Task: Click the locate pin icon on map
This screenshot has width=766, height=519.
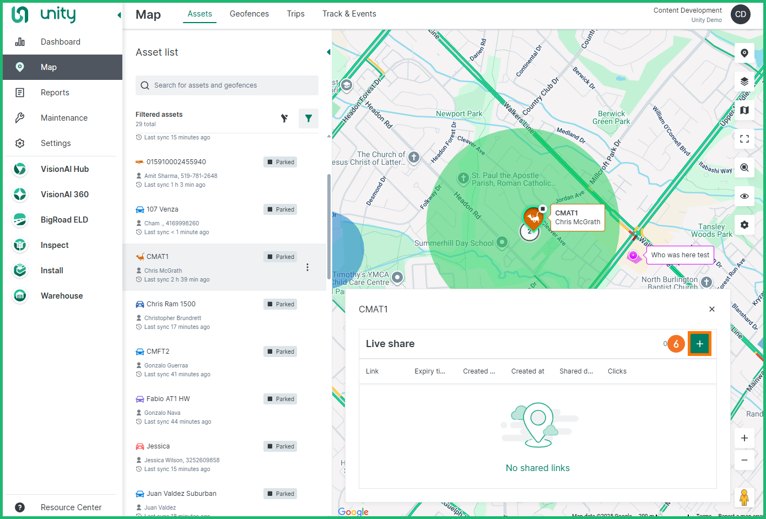Action: click(744, 53)
